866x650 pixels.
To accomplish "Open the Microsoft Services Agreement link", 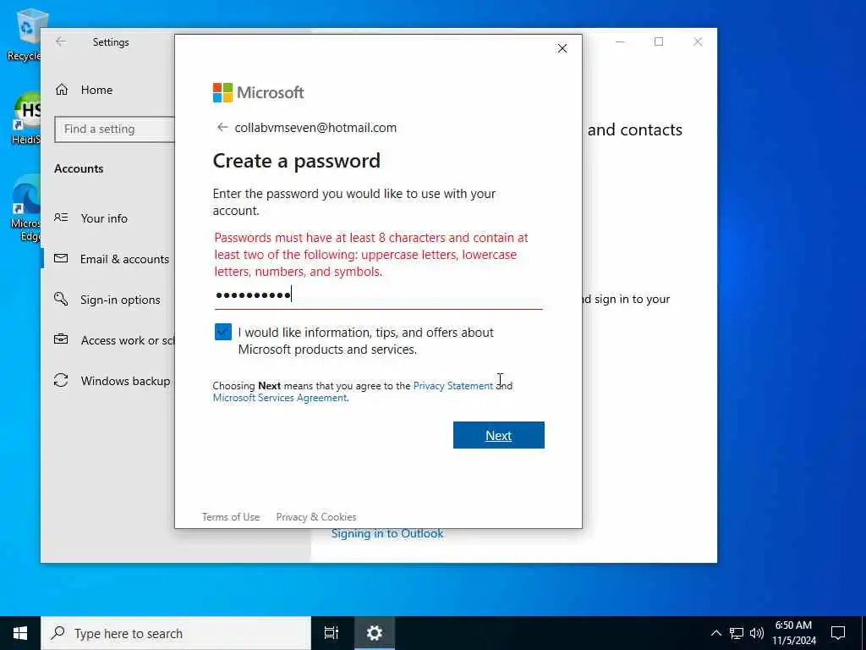I will (x=279, y=398).
